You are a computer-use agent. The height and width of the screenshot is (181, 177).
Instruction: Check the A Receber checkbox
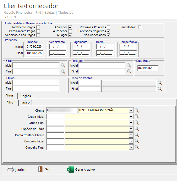click(x=70, y=31)
